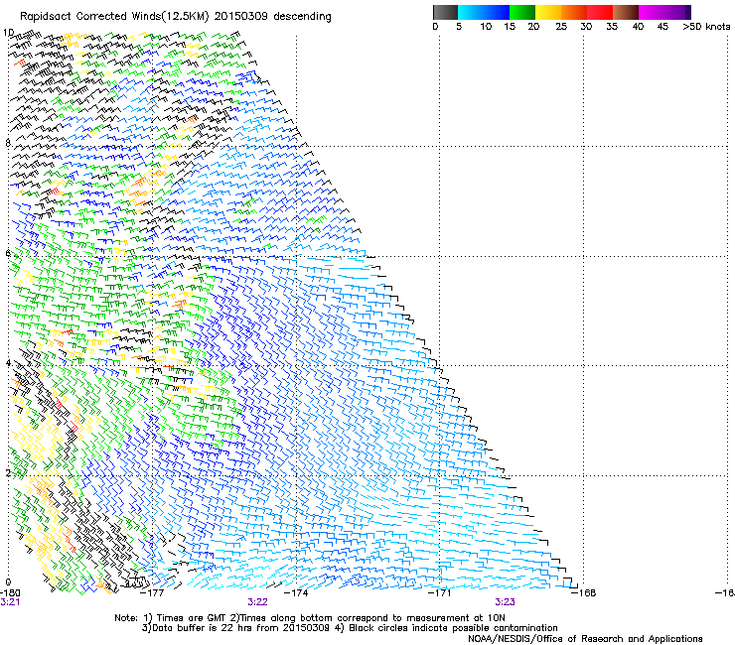This screenshot has width=735, height=645.
Task: Click the purple time label '3:23'
Action: 505,602
